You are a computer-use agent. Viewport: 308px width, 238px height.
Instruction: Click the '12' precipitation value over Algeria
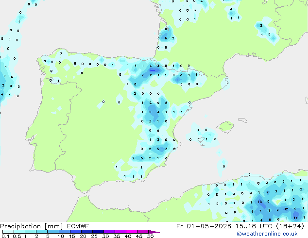tap(287, 209)
